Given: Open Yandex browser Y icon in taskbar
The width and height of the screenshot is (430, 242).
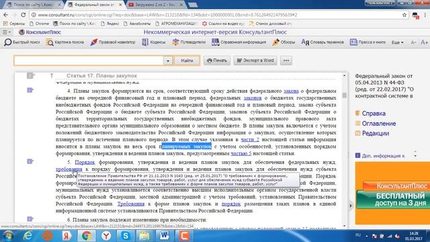Looking at the screenshot, I should (106, 236).
